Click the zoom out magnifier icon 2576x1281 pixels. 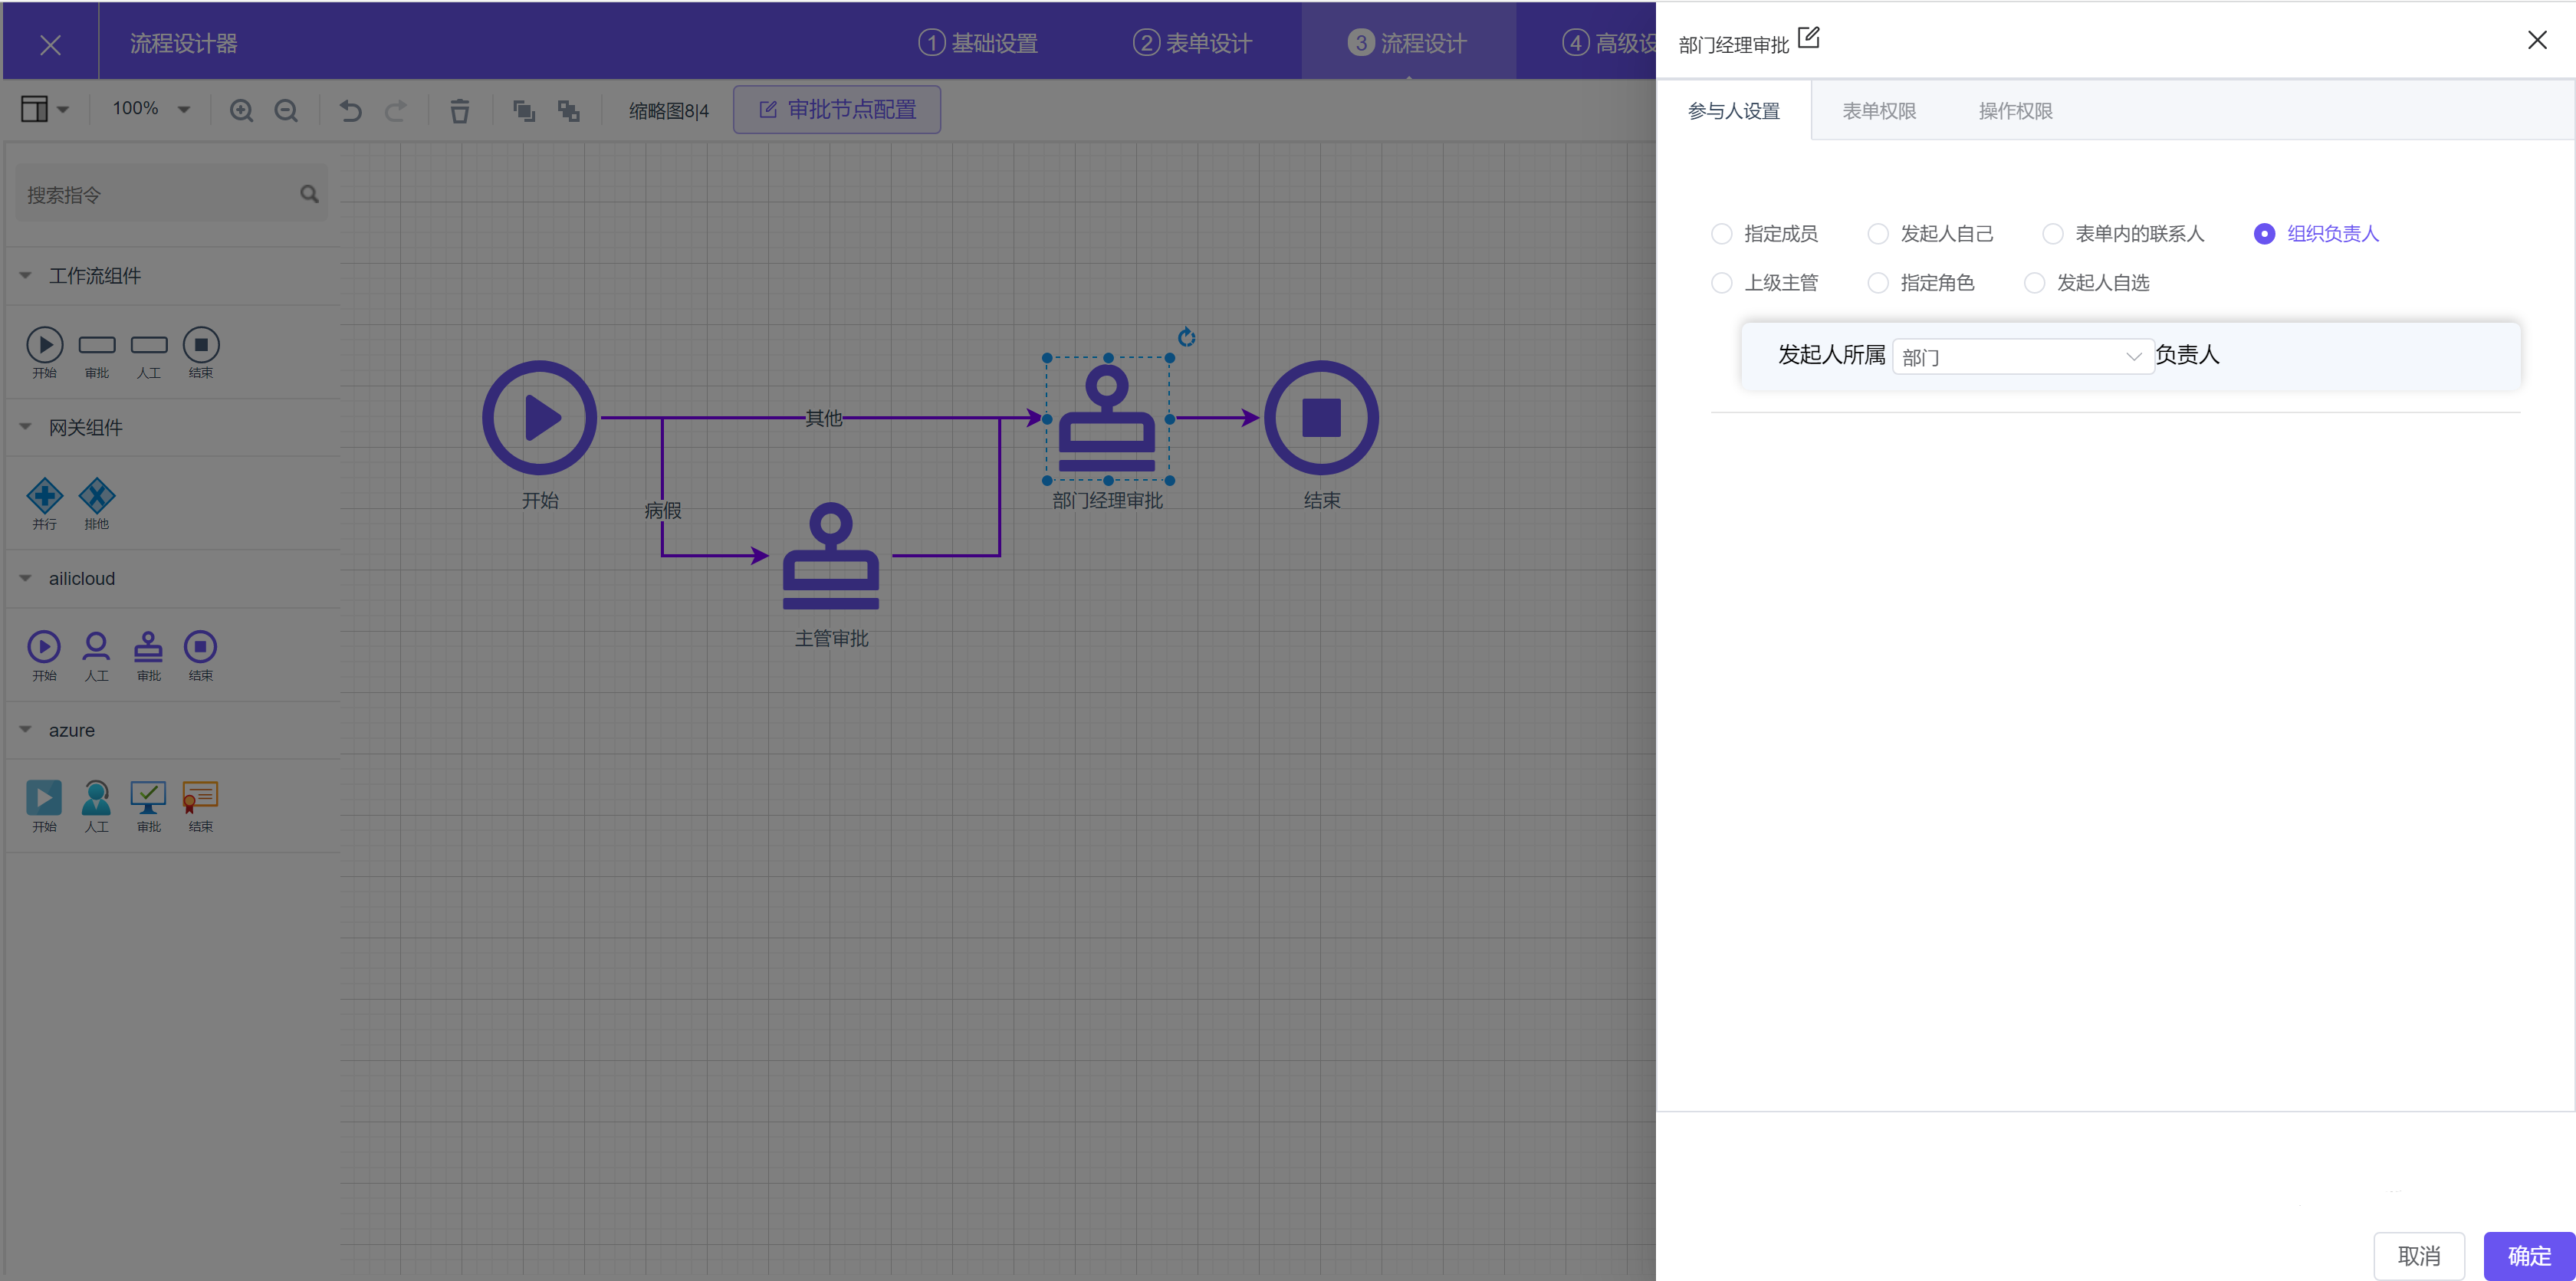click(x=286, y=110)
